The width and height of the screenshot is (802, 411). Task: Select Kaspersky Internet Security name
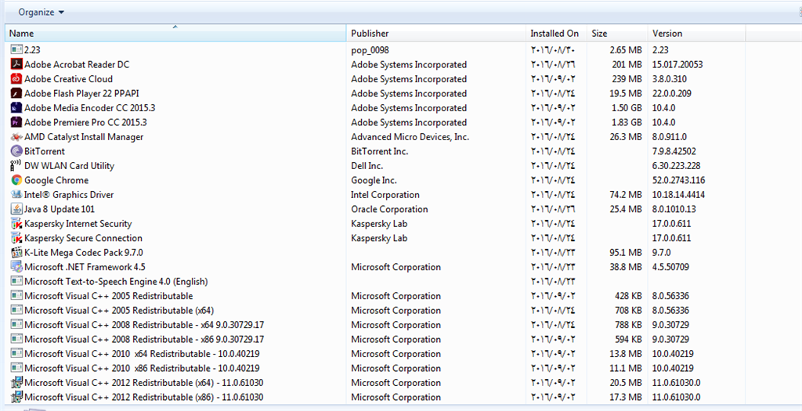(x=78, y=223)
